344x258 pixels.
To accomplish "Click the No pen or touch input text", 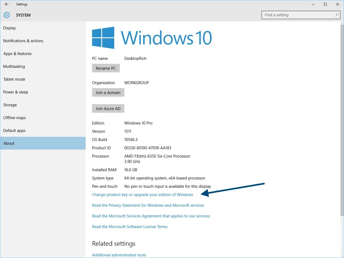I will pos(168,186).
